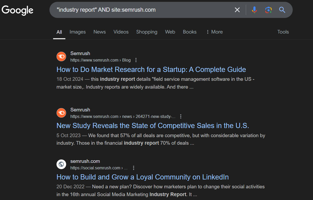The height and width of the screenshot is (200, 313).
Task: Switch to the Web tab
Action: [170, 32]
